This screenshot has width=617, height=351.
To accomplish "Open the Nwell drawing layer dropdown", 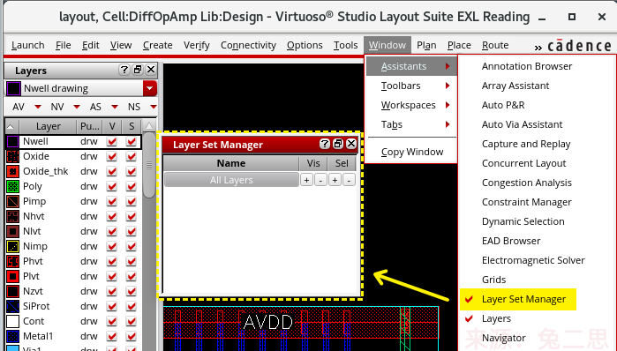I will [x=149, y=88].
